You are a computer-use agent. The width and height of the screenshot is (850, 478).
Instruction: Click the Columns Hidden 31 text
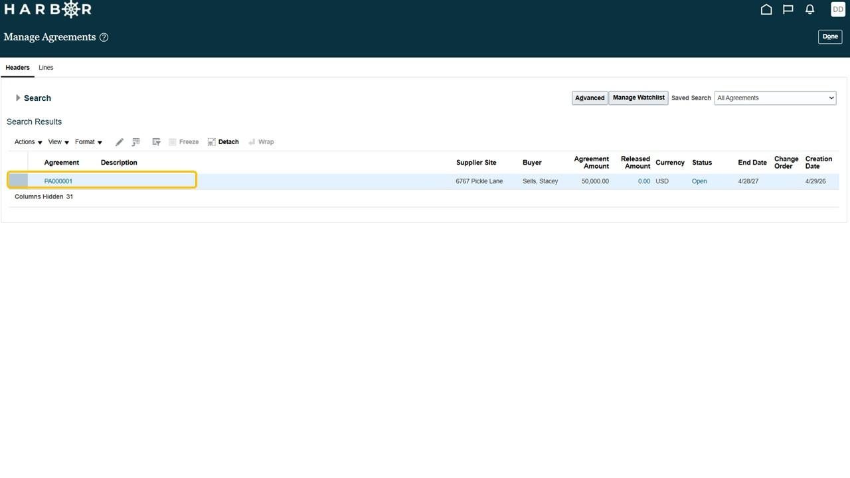(x=44, y=197)
